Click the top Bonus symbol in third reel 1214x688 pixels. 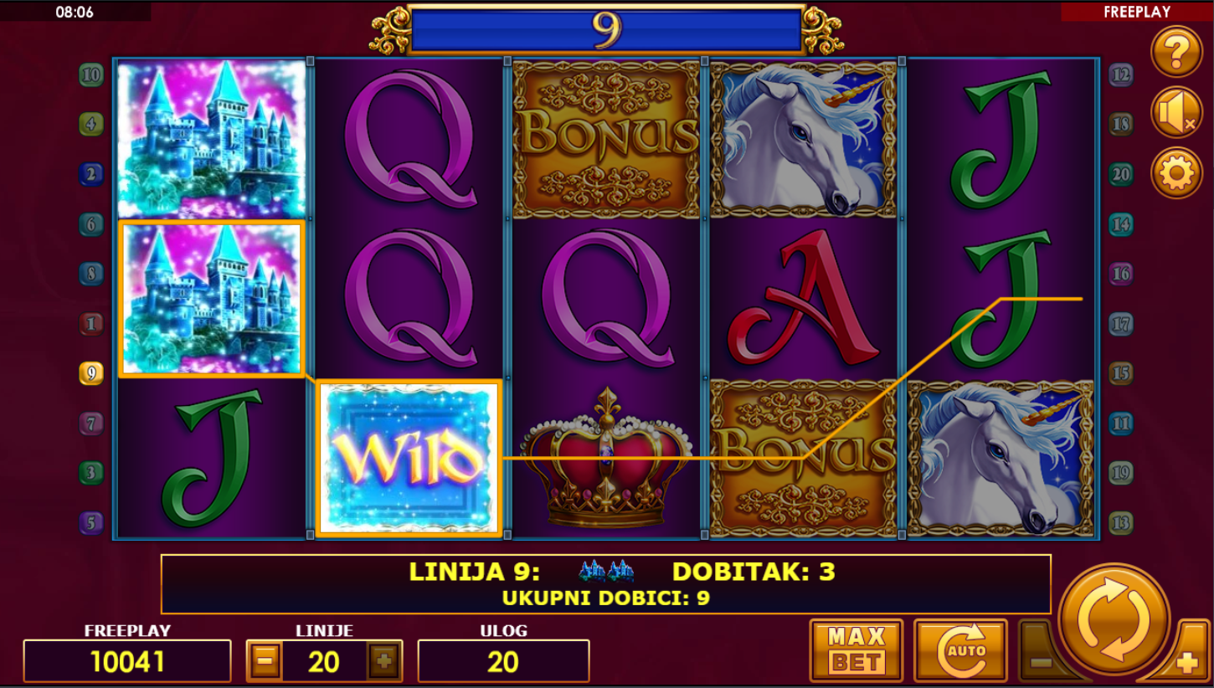[x=606, y=139]
